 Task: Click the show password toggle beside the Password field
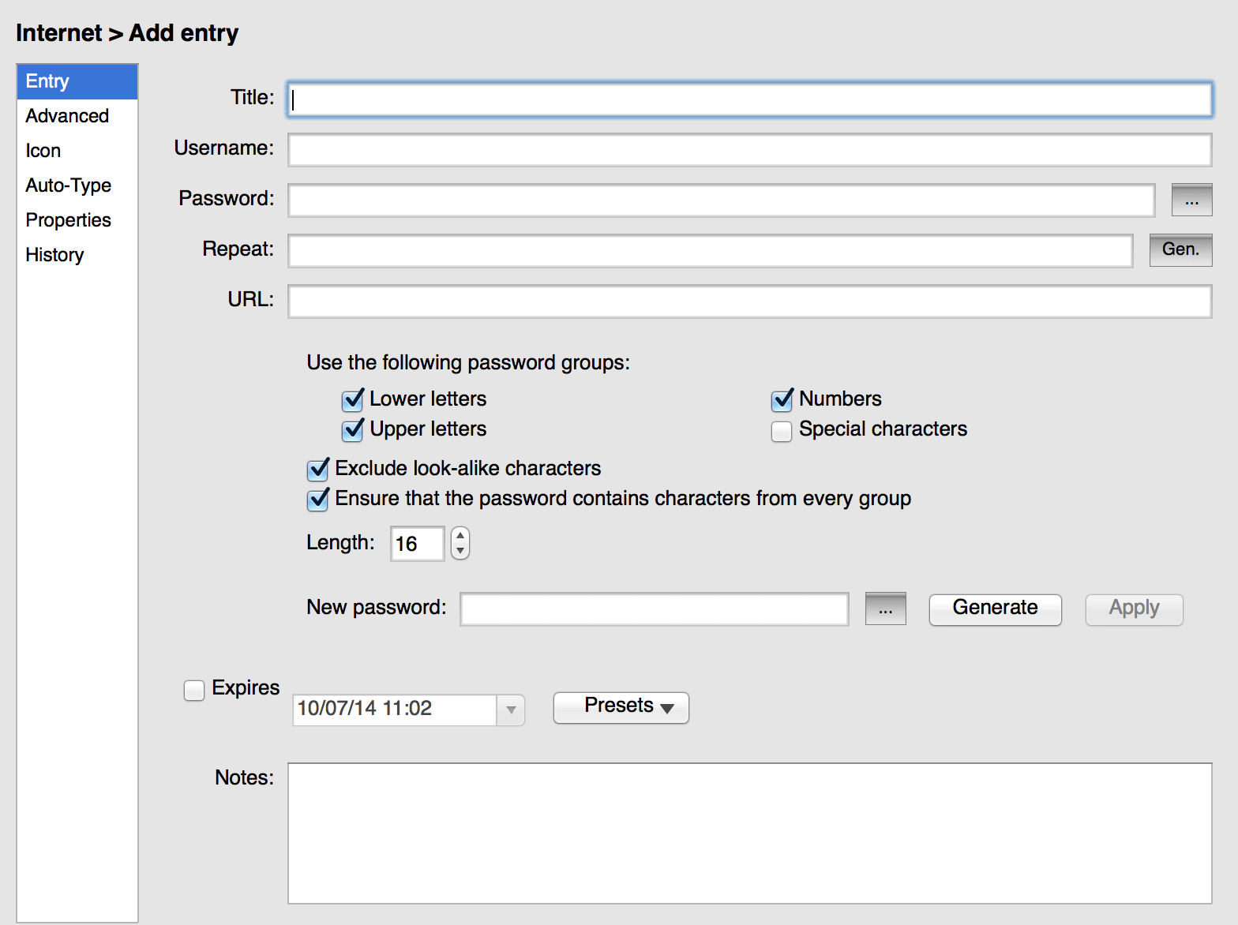pyautogui.click(x=1191, y=200)
